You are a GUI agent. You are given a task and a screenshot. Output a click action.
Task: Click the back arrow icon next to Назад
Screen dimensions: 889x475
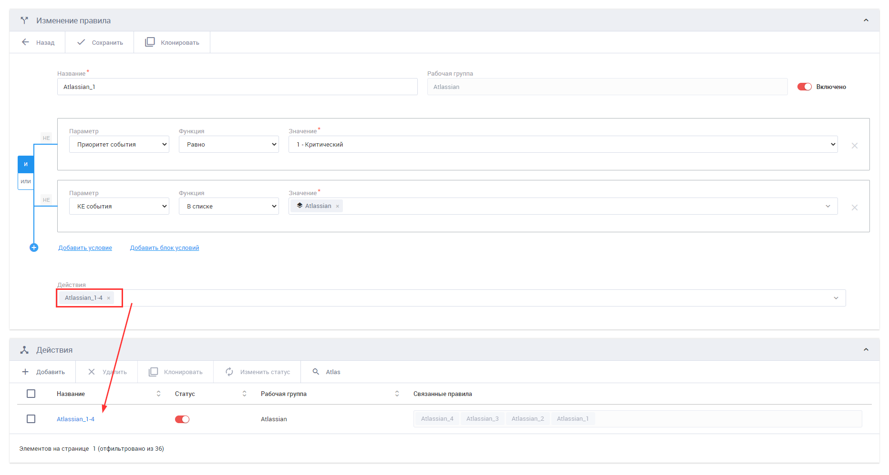click(26, 42)
